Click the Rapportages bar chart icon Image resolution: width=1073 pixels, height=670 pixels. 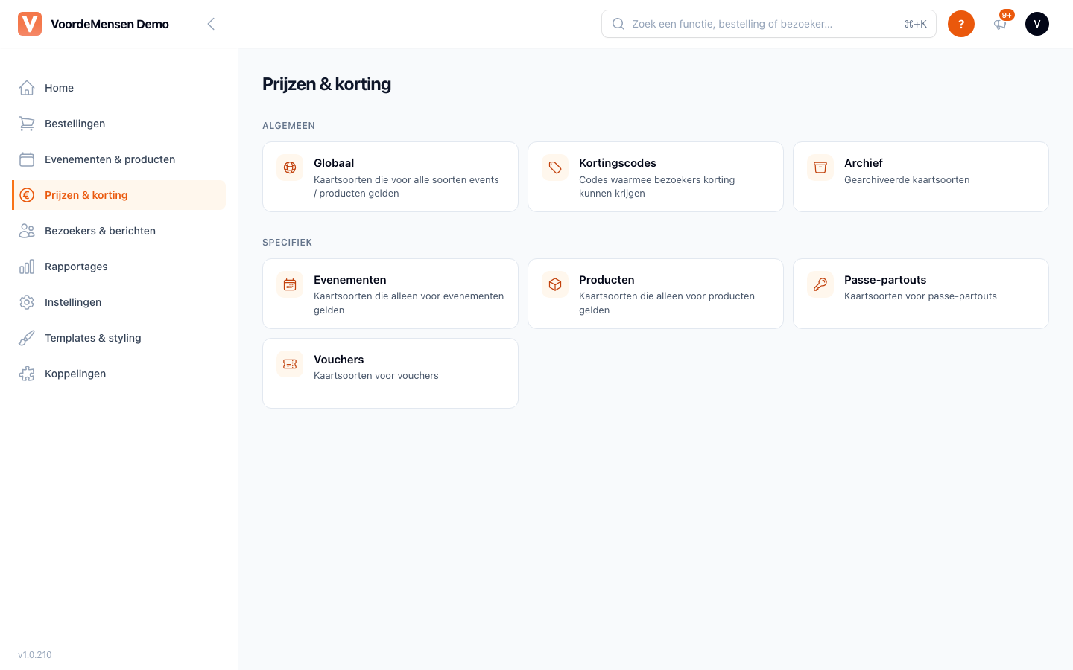[x=27, y=267]
